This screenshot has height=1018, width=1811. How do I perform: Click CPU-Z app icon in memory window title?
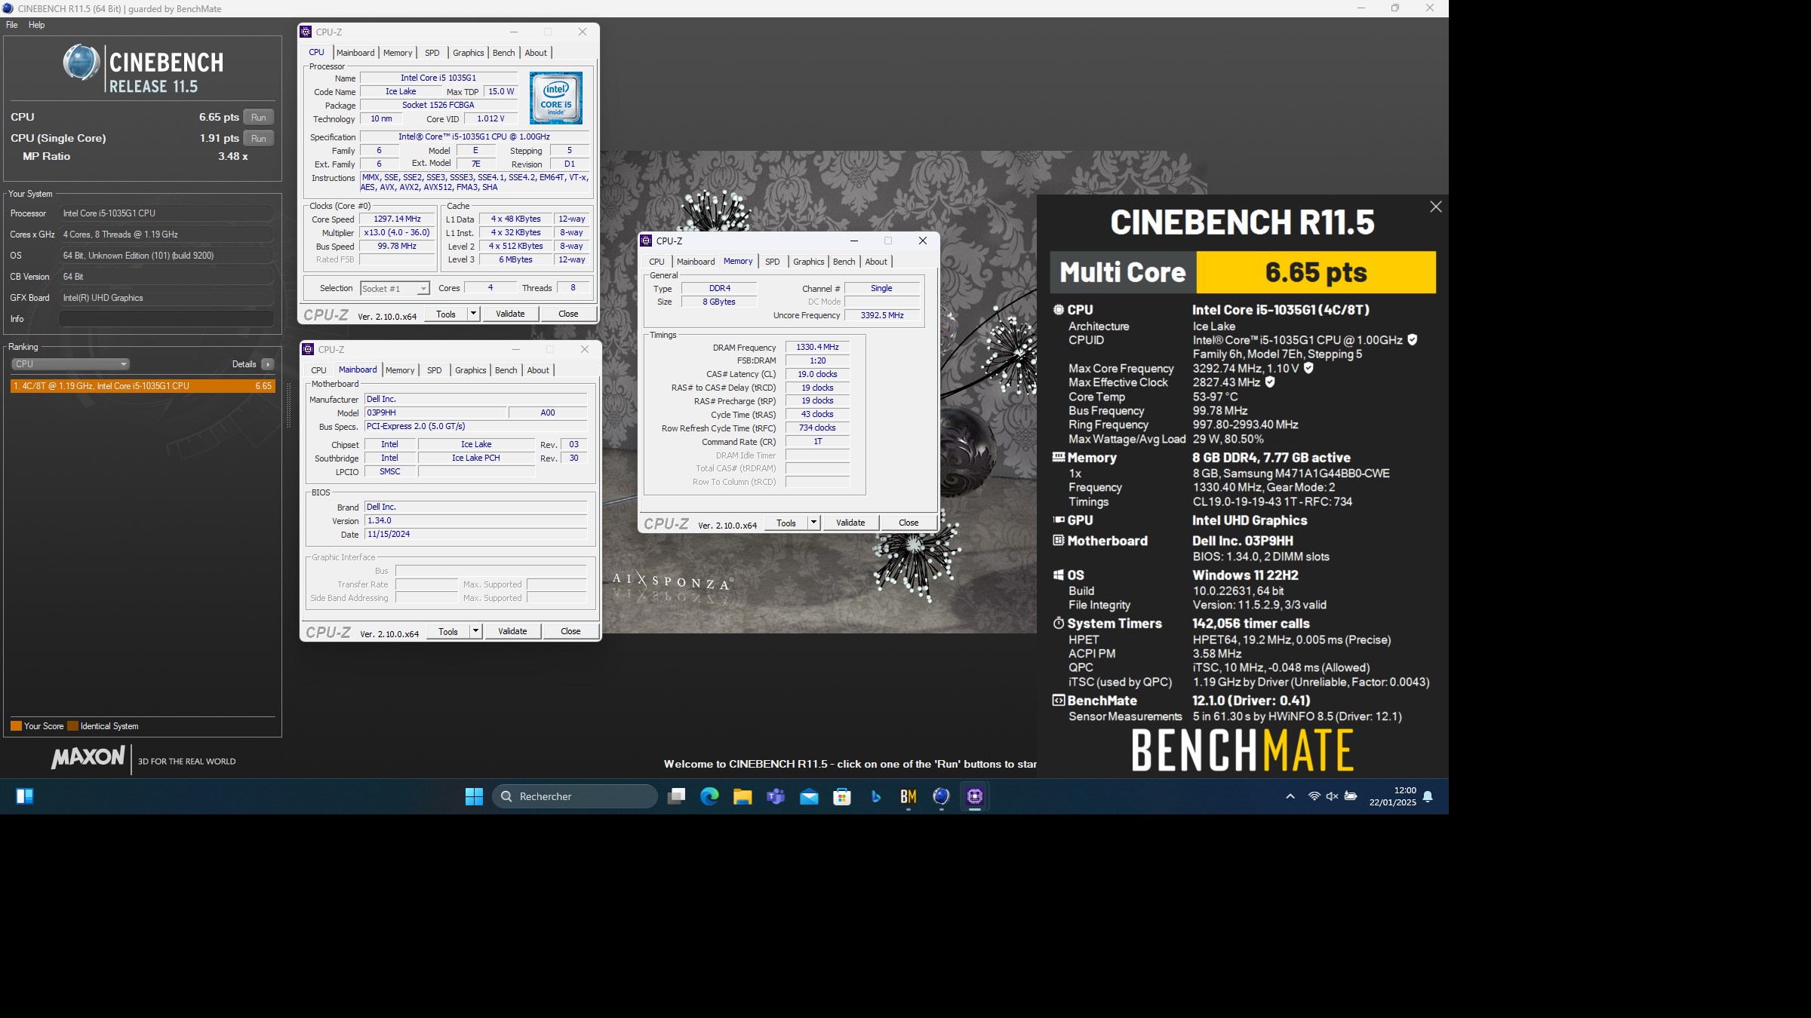pyautogui.click(x=646, y=241)
